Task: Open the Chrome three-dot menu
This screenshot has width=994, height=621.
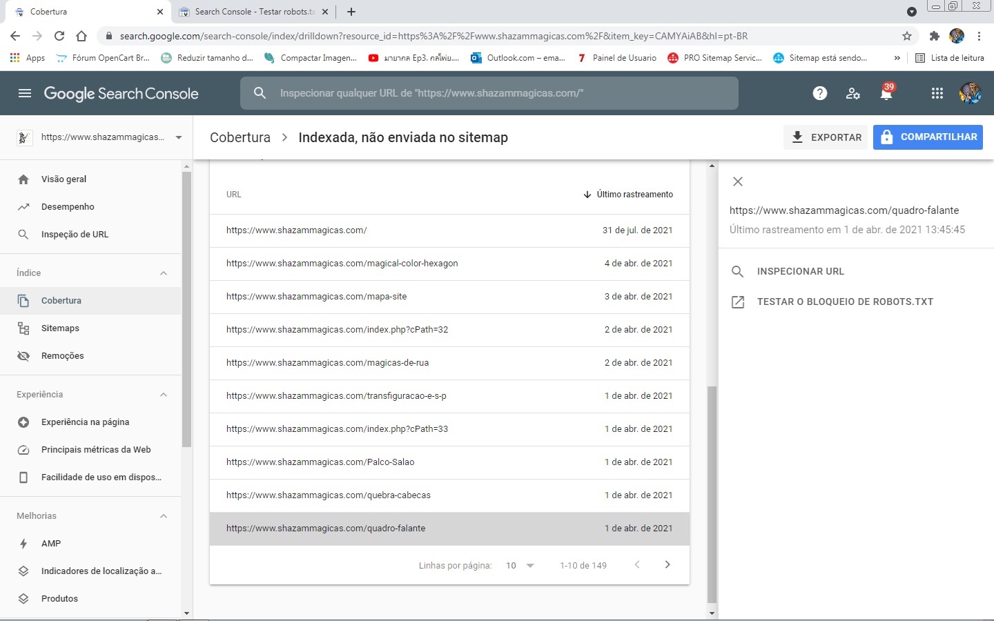Action: (979, 36)
